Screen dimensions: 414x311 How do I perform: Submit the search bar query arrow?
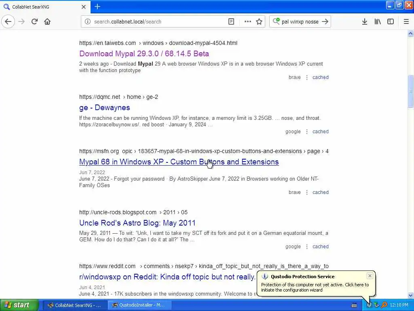coord(325,22)
